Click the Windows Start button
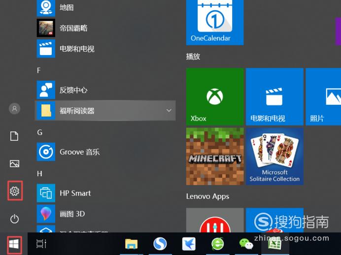 pyautogui.click(x=14, y=244)
